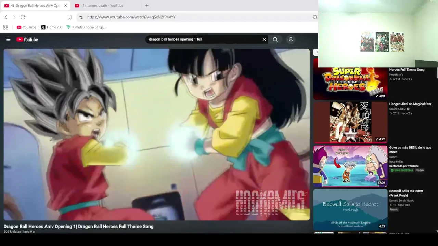The image size is (438, 246).
Task: Run the search with the magnifier button
Action: 275,39
